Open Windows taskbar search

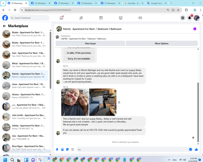(x=12, y=160)
